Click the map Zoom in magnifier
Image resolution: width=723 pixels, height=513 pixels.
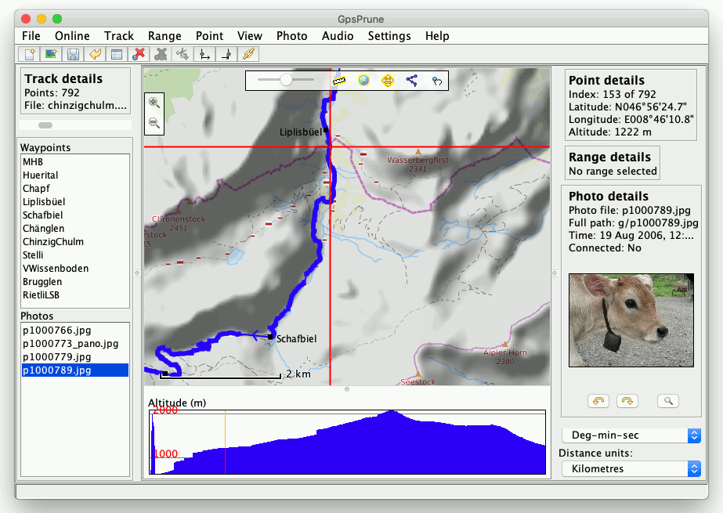154,103
